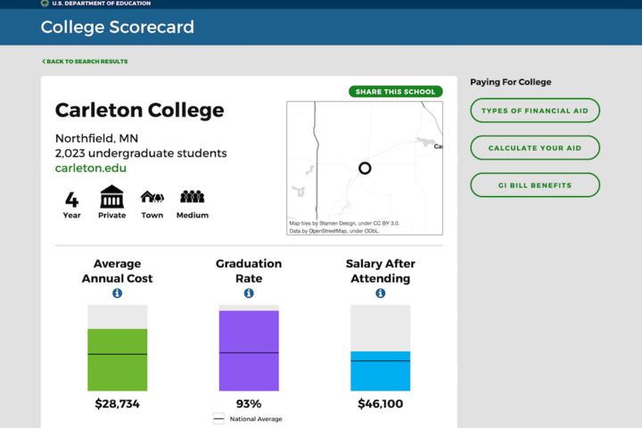Click the U.S. Department of Education seal
The image size is (642, 428).
click(x=45, y=4)
